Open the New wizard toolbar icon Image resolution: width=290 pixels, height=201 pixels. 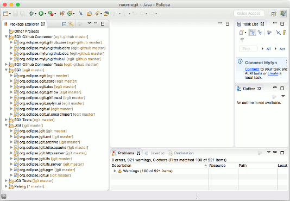click(x=5, y=14)
